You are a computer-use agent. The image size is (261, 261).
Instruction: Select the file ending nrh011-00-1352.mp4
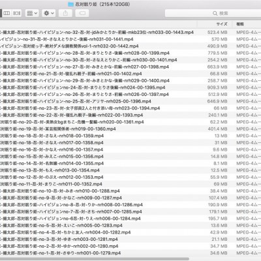coord(130,184)
